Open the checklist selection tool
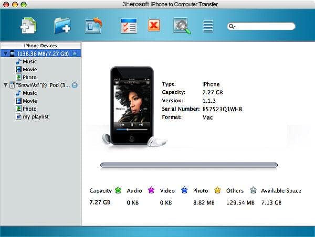The image size is (315, 237). [x=129, y=25]
